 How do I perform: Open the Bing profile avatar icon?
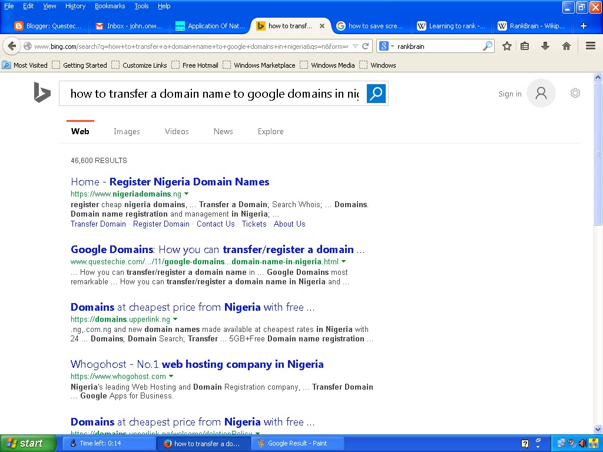[541, 94]
